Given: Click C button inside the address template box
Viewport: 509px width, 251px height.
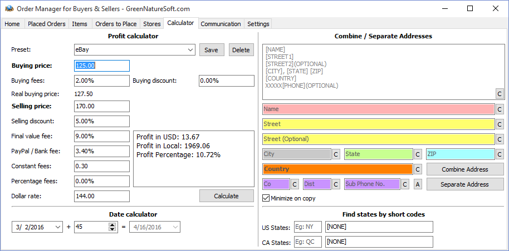Looking at the screenshot, I should click(x=500, y=94).
